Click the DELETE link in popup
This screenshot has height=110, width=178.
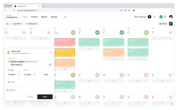tap(11, 90)
